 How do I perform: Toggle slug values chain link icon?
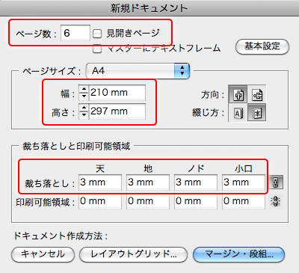(276, 201)
